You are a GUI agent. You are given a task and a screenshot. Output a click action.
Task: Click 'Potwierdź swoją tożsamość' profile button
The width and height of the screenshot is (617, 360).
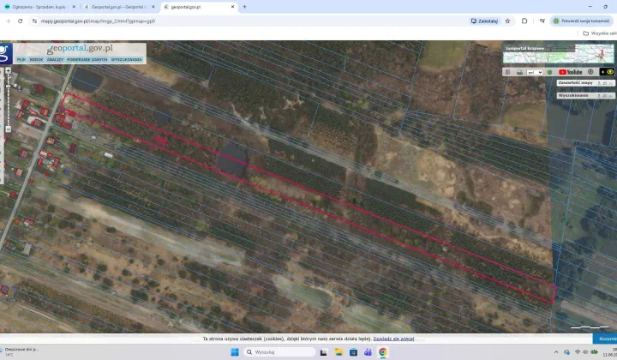click(582, 21)
